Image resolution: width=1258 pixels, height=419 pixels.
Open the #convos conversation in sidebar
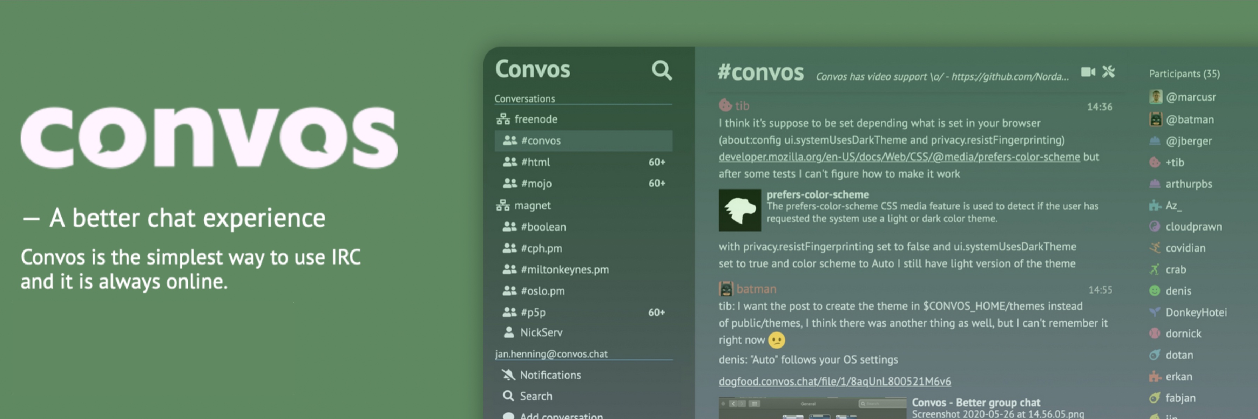click(x=583, y=140)
